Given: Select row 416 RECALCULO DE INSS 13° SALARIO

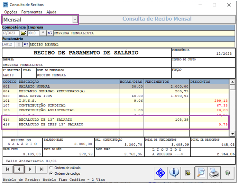Looking at the screenshot, I should point(116,124).
